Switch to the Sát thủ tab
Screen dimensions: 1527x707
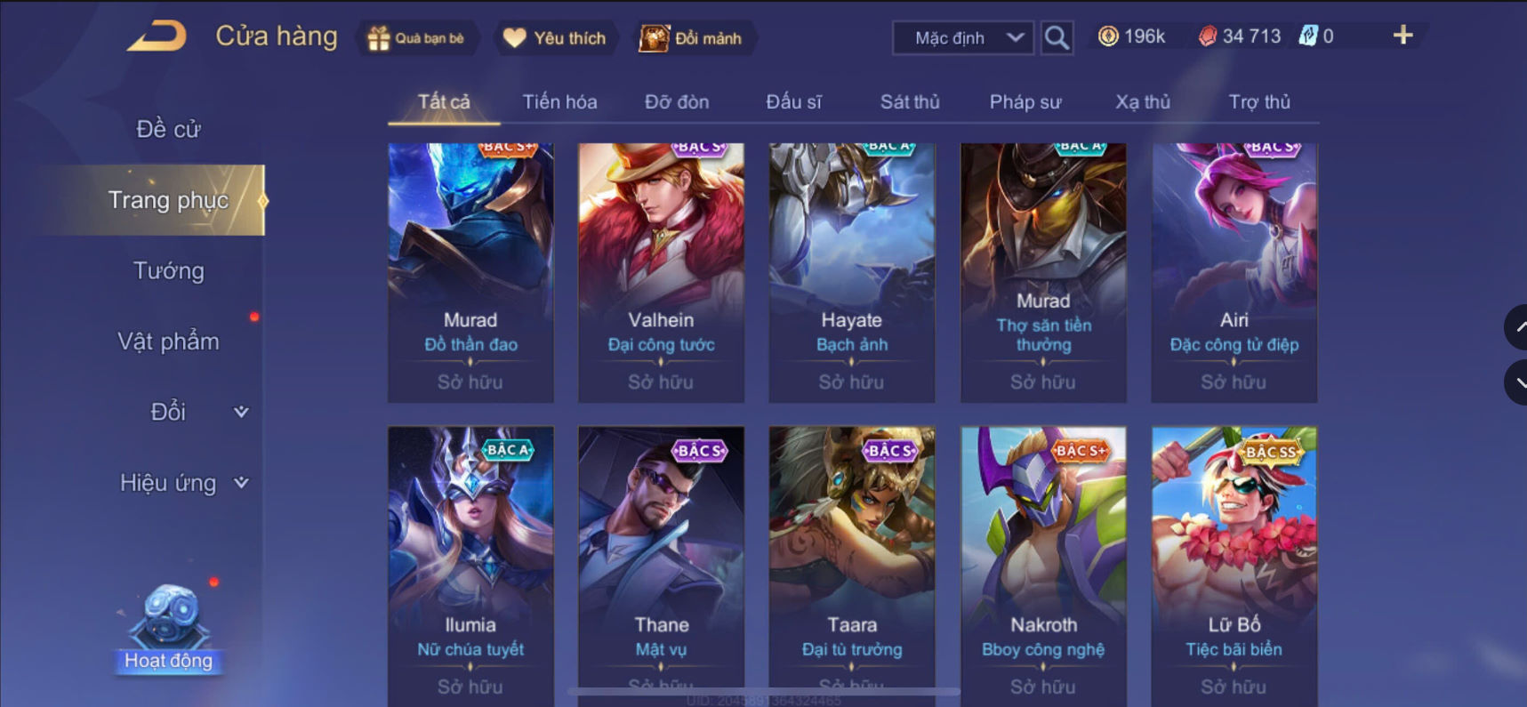pyautogui.click(x=910, y=101)
